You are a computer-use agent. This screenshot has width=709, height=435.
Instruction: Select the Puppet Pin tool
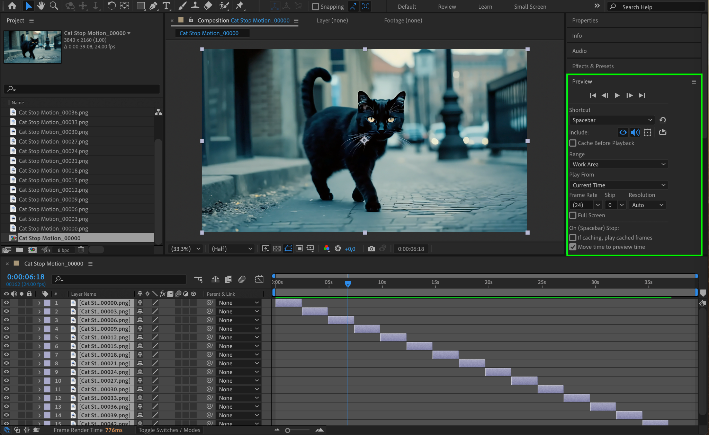tap(239, 6)
